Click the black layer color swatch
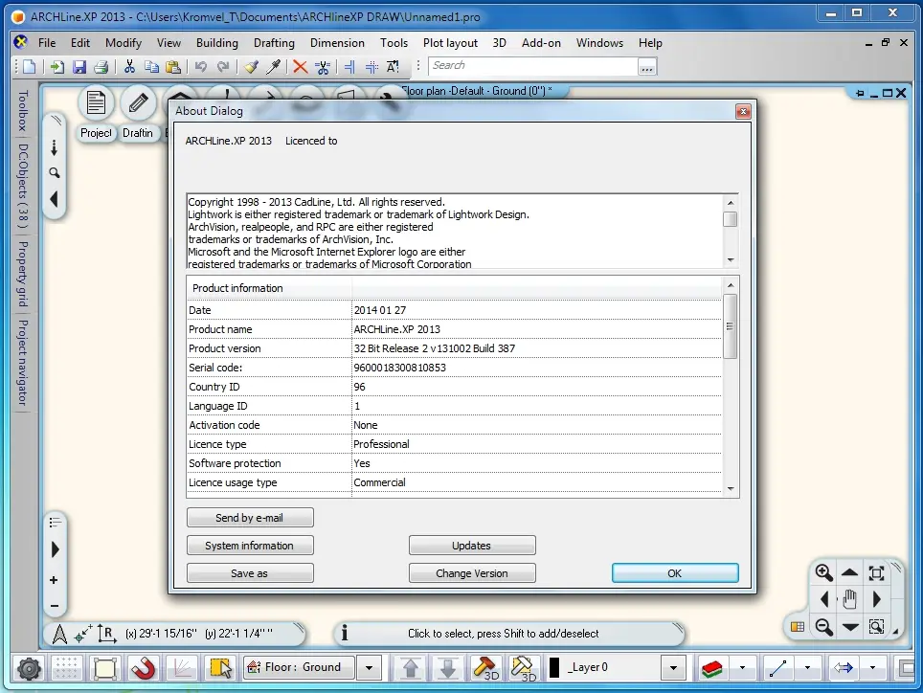 click(x=554, y=668)
